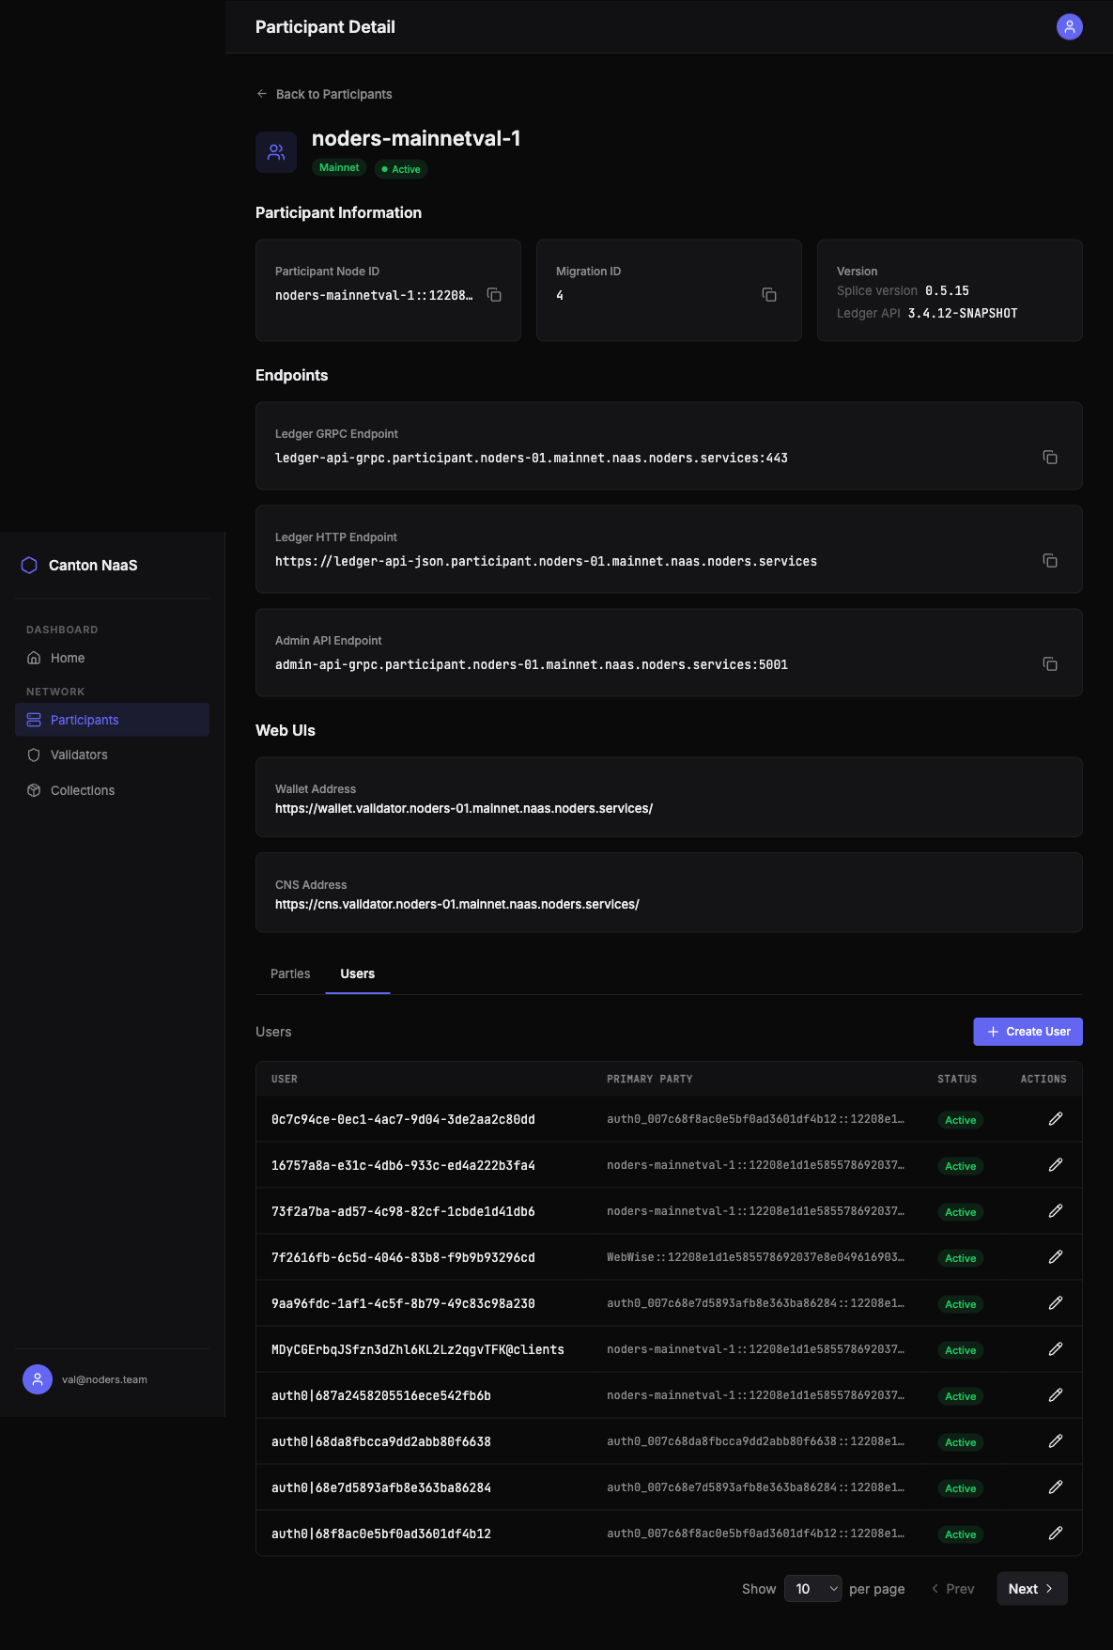The image size is (1113, 1650).
Task: Edit the MDyCGErbqJSfzn3dZhl6KL2Lz2qgvTFK@clients user
Action: tap(1056, 1349)
